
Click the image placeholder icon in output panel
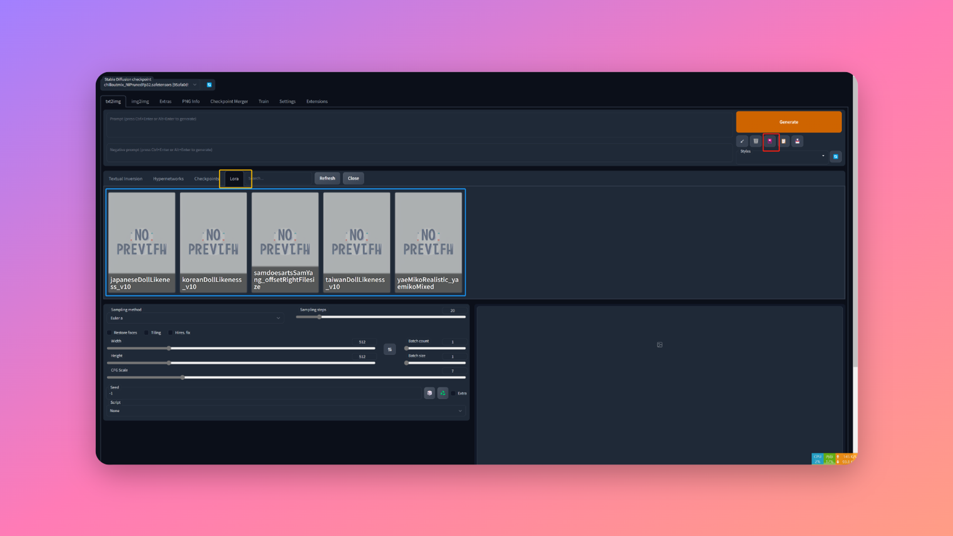pyautogui.click(x=659, y=345)
